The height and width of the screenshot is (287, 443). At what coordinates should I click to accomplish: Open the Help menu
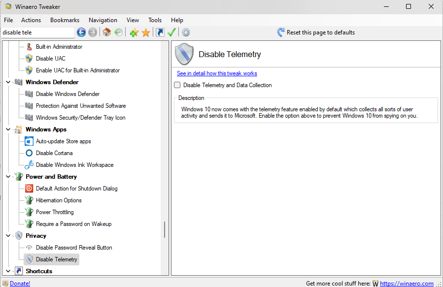[x=177, y=20]
